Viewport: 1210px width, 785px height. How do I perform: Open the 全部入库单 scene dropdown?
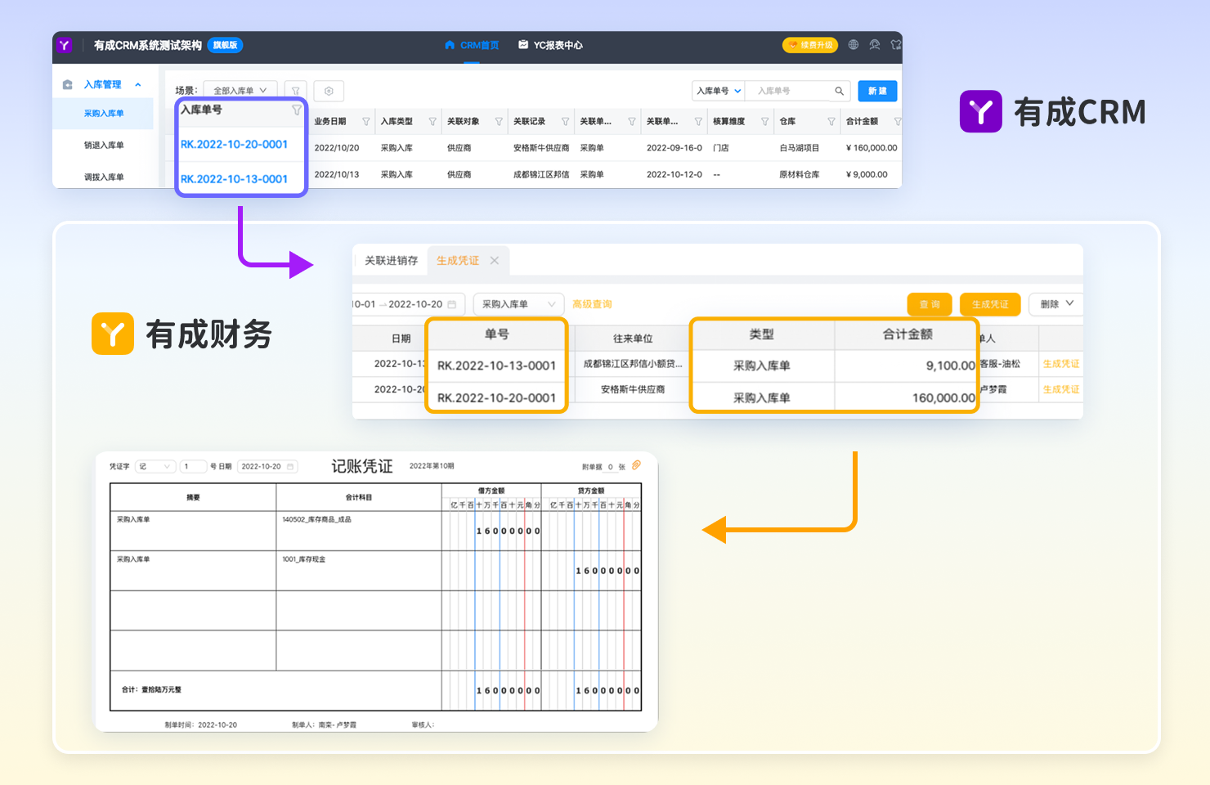coord(240,91)
